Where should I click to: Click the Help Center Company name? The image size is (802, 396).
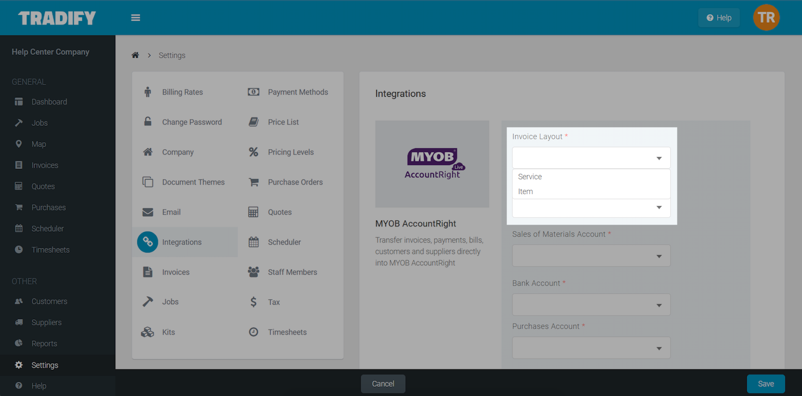coord(50,52)
